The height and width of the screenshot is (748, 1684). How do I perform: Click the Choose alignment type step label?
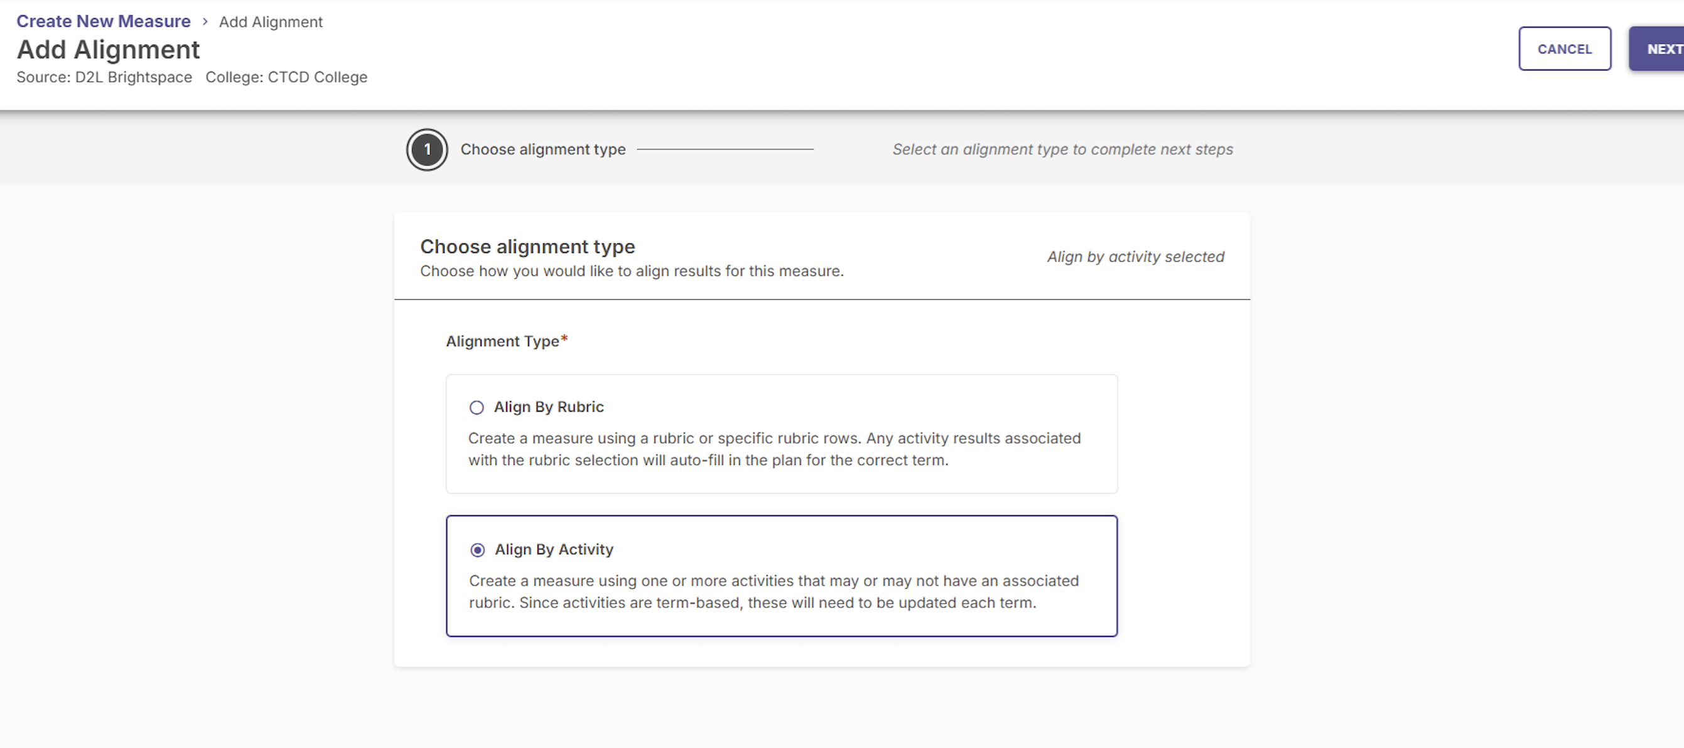[542, 149]
